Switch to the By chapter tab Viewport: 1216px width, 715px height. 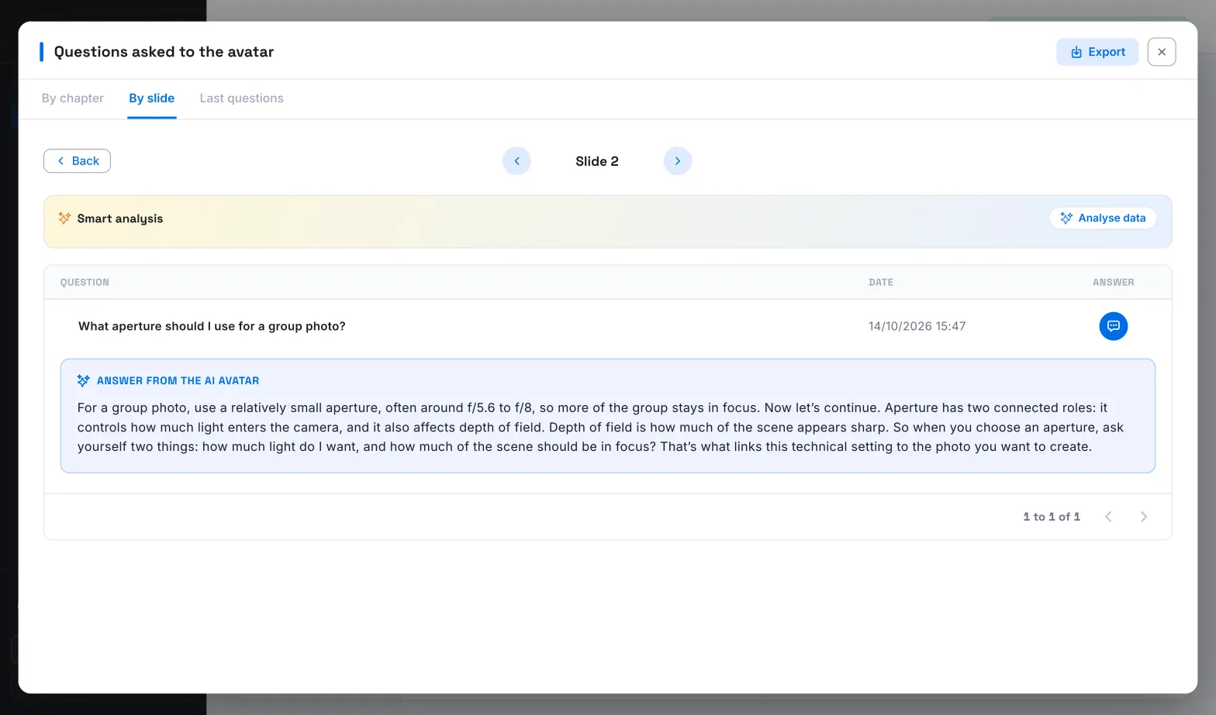click(x=73, y=98)
